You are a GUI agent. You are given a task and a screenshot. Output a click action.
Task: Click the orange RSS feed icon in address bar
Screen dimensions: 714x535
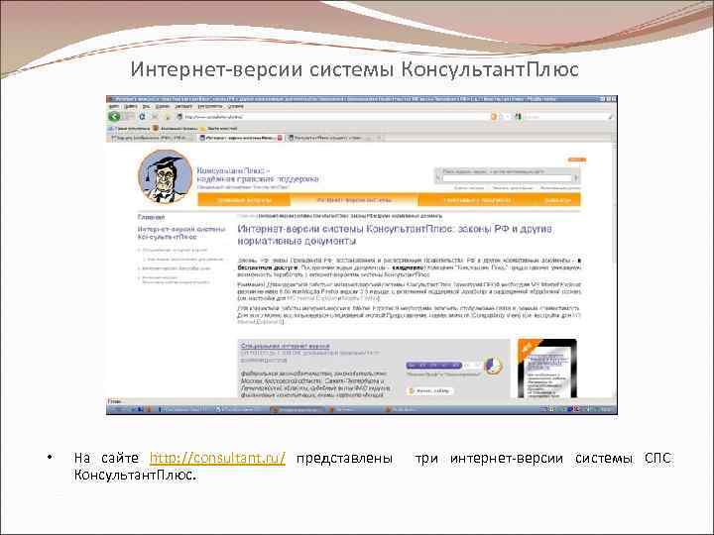(x=494, y=117)
